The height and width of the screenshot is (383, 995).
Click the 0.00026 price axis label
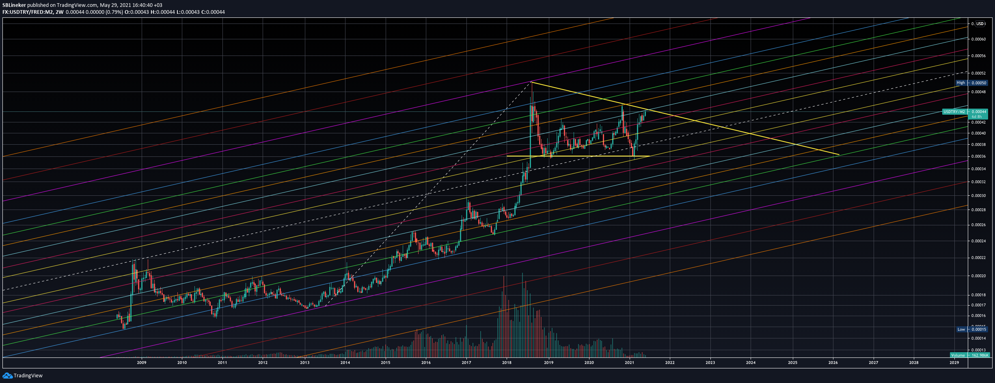(978, 225)
